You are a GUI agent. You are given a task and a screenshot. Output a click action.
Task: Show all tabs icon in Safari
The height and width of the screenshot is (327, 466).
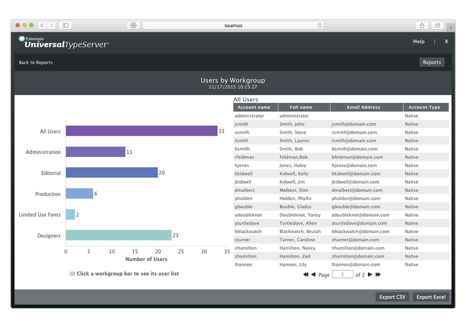point(437,26)
